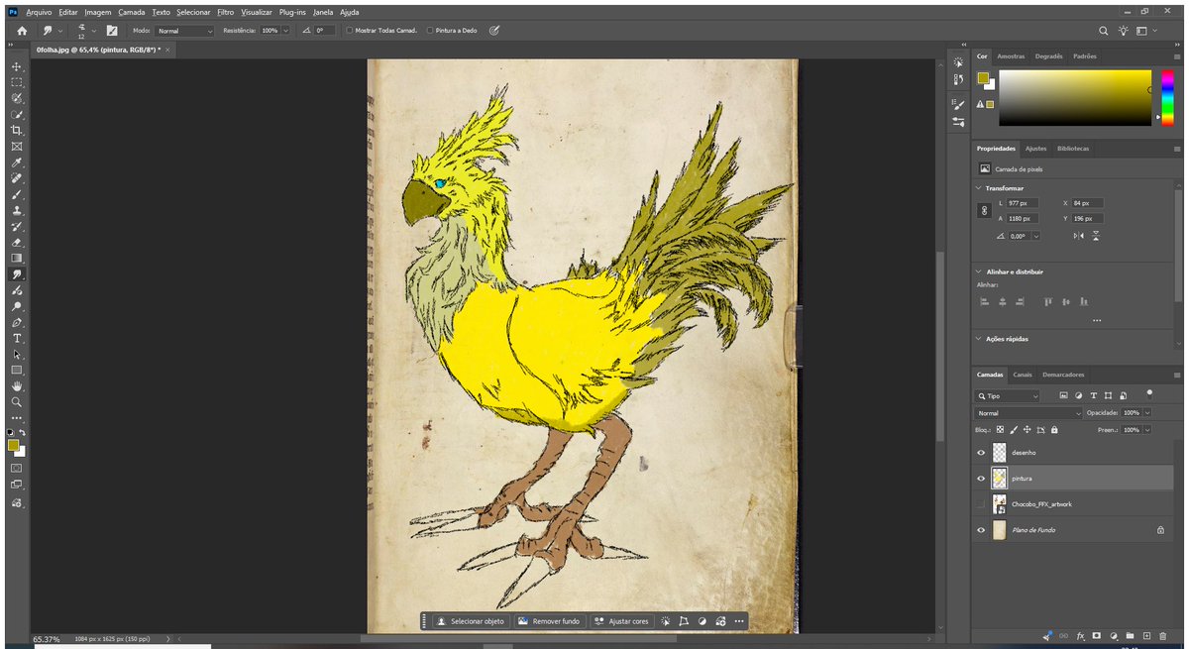
Task: Switch to the Amostras tab
Action: [1011, 56]
